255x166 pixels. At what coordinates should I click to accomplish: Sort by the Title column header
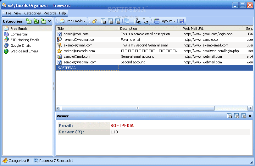87,29
